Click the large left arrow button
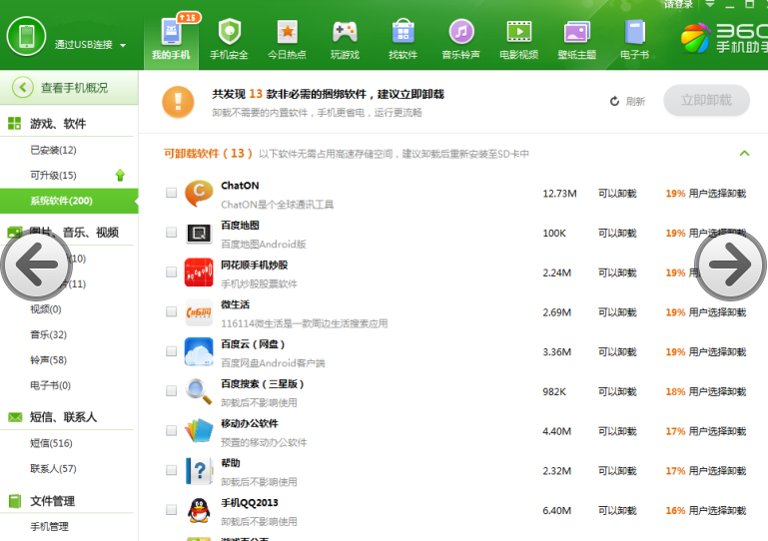768x541 pixels. [x=37, y=265]
